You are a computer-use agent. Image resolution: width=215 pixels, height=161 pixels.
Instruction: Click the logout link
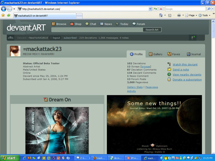click(x=55, y=38)
